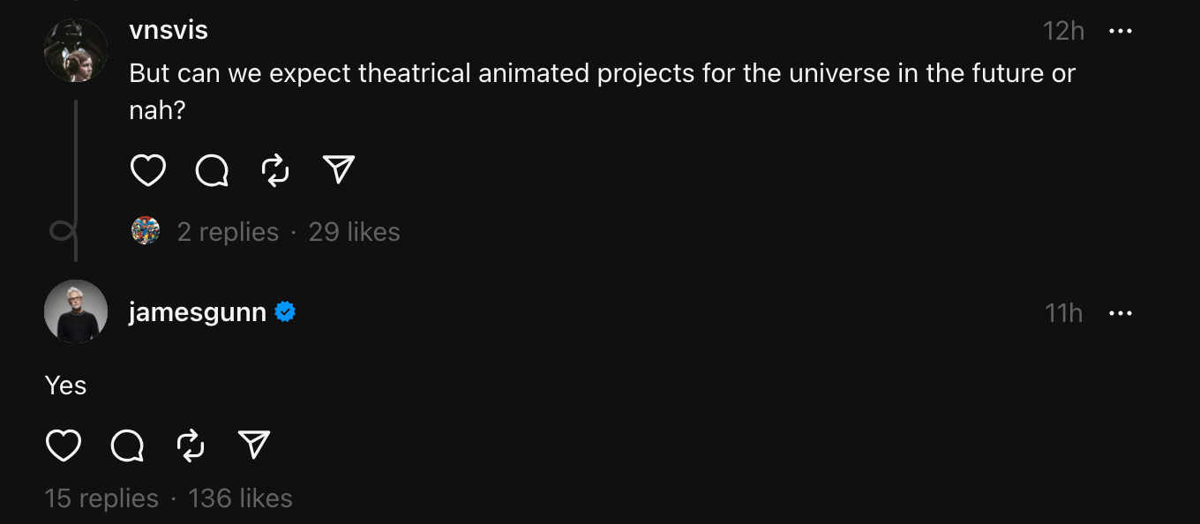Open the options menu on vnsvis's post
Screen dimensions: 1200x524
click(1121, 31)
